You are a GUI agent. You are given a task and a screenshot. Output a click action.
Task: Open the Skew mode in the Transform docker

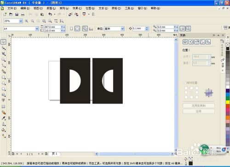[208, 42]
